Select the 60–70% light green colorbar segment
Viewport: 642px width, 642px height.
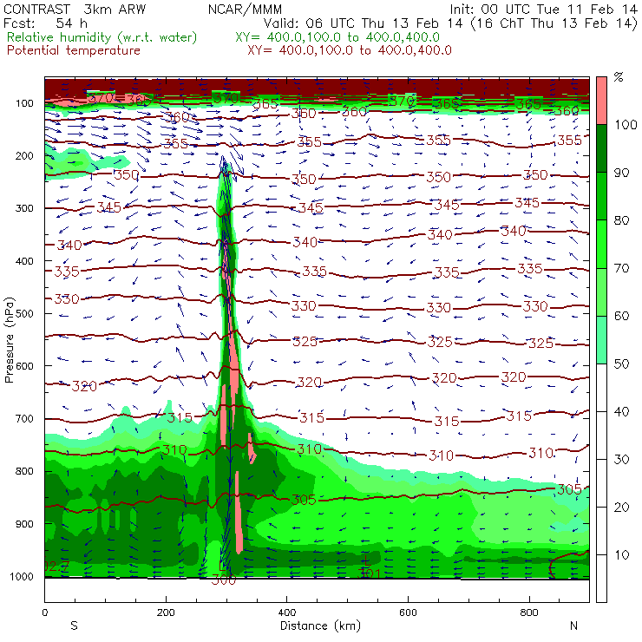tap(601, 292)
